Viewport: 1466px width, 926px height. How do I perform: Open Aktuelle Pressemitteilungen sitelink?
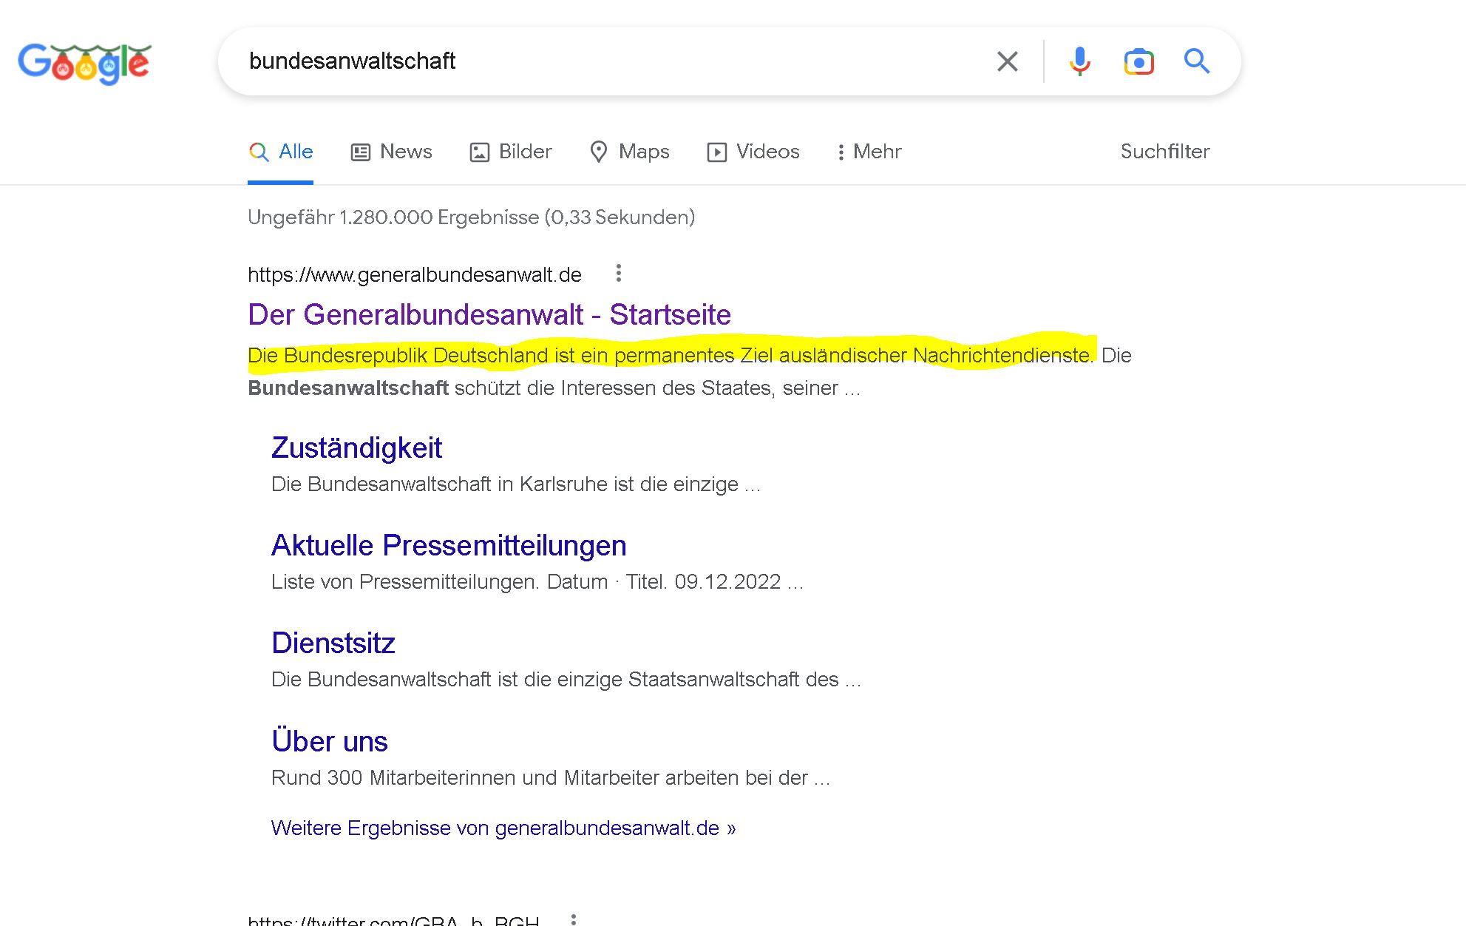pyautogui.click(x=449, y=546)
